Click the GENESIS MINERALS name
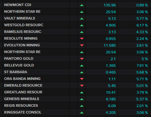The width and height of the screenshot is (151, 117). [22, 99]
